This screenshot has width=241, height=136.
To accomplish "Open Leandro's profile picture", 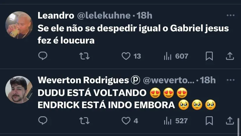I will (19, 25).
